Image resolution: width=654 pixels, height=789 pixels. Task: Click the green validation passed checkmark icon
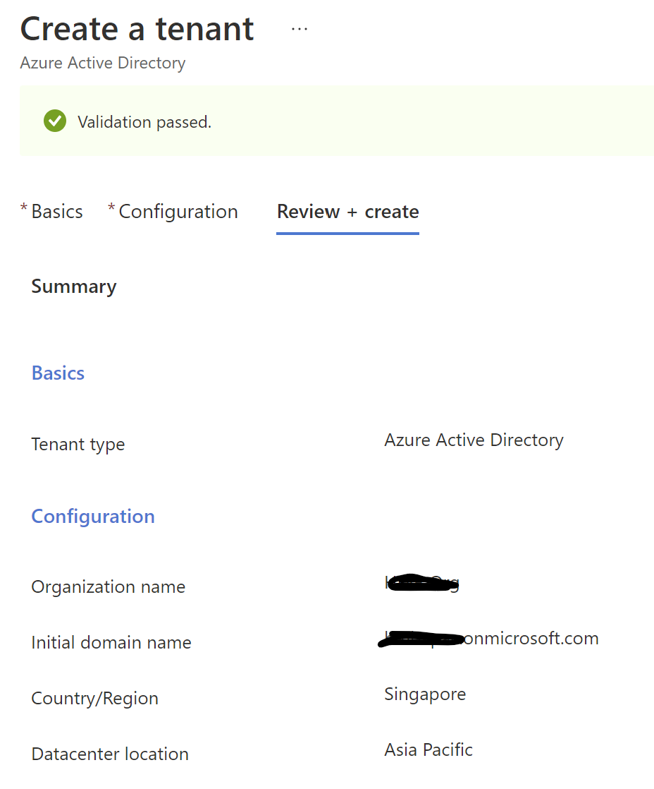point(54,121)
